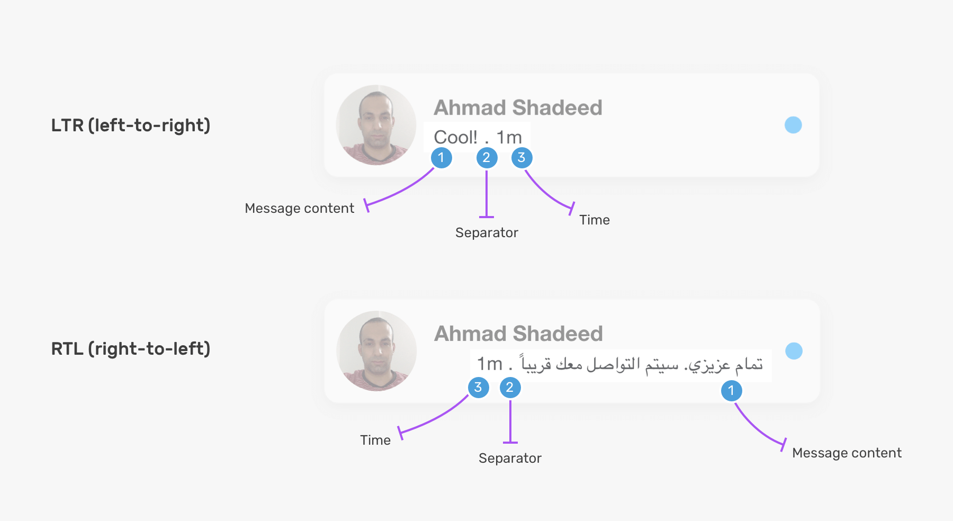Open the avatar photo in RTL card
The image size is (953, 521).
pos(376,351)
